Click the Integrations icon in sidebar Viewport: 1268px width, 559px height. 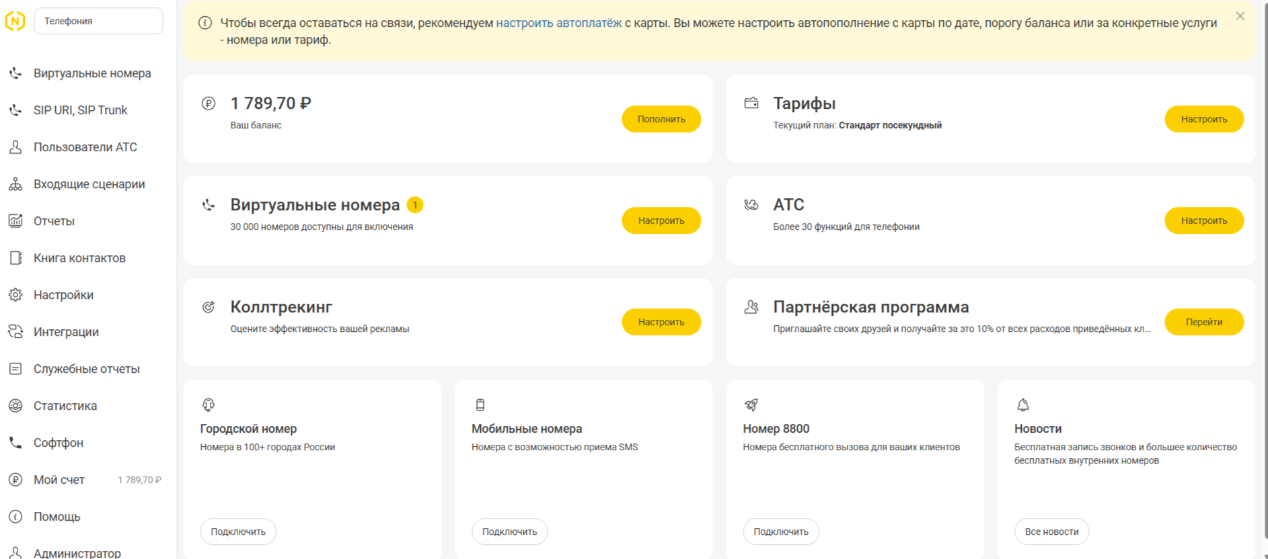point(15,332)
